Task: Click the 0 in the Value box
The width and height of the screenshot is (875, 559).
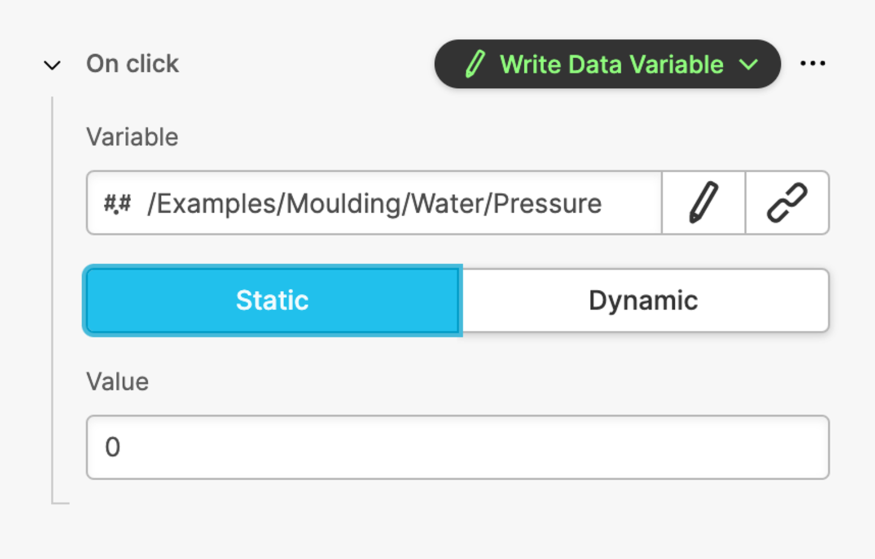Action: [x=112, y=447]
